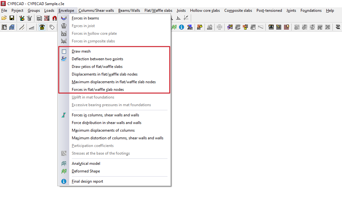Image resolution: width=342 pixels, height=197 pixels.
Task: Open the Hollow core slabs menu
Action: point(205,11)
